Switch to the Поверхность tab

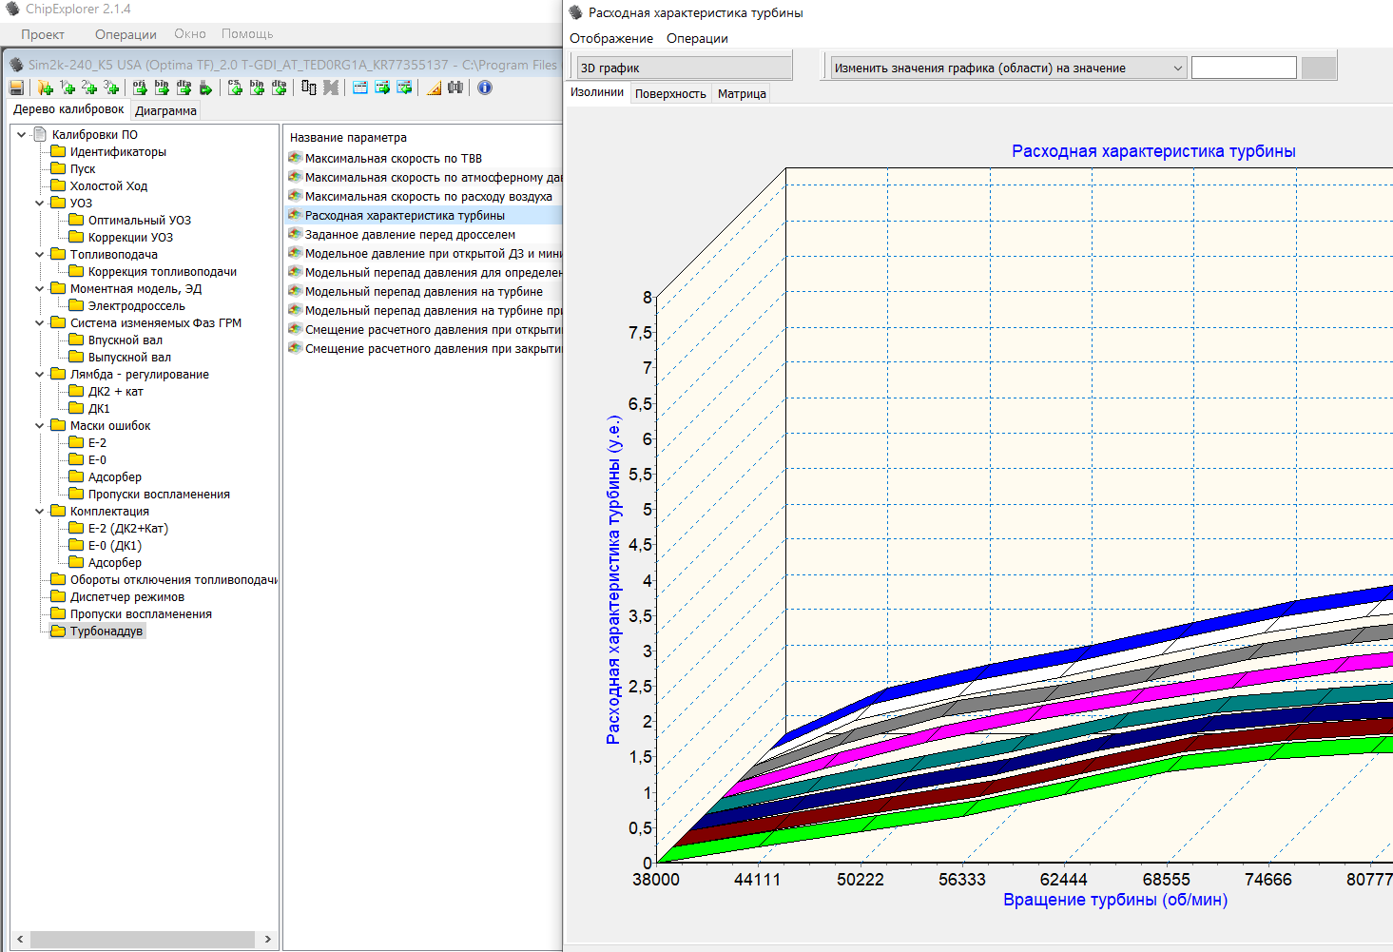coord(670,94)
